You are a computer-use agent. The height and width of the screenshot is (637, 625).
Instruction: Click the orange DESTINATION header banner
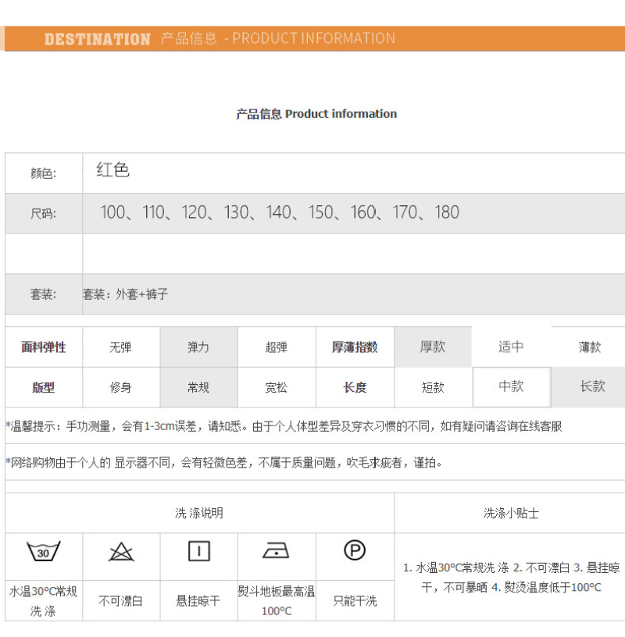click(x=312, y=38)
